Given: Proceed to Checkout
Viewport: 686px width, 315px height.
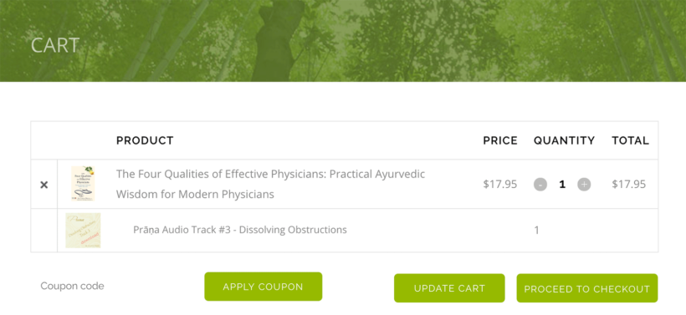Looking at the screenshot, I should pos(587,288).
